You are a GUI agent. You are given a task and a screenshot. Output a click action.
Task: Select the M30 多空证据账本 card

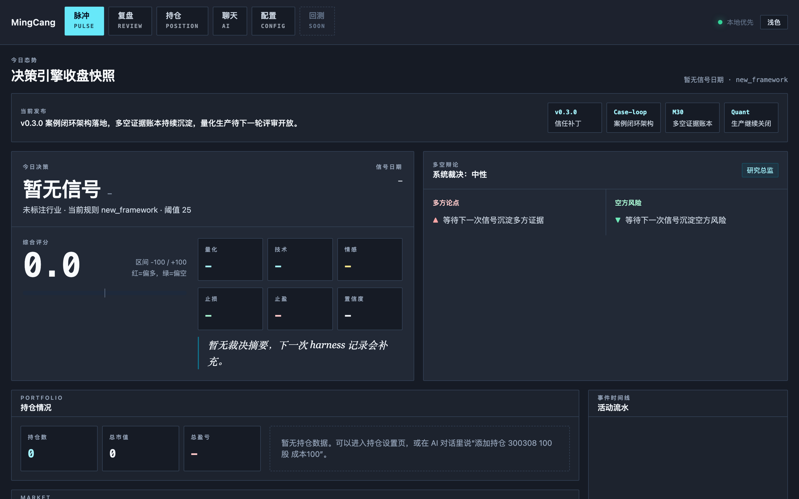click(x=692, y=118)
